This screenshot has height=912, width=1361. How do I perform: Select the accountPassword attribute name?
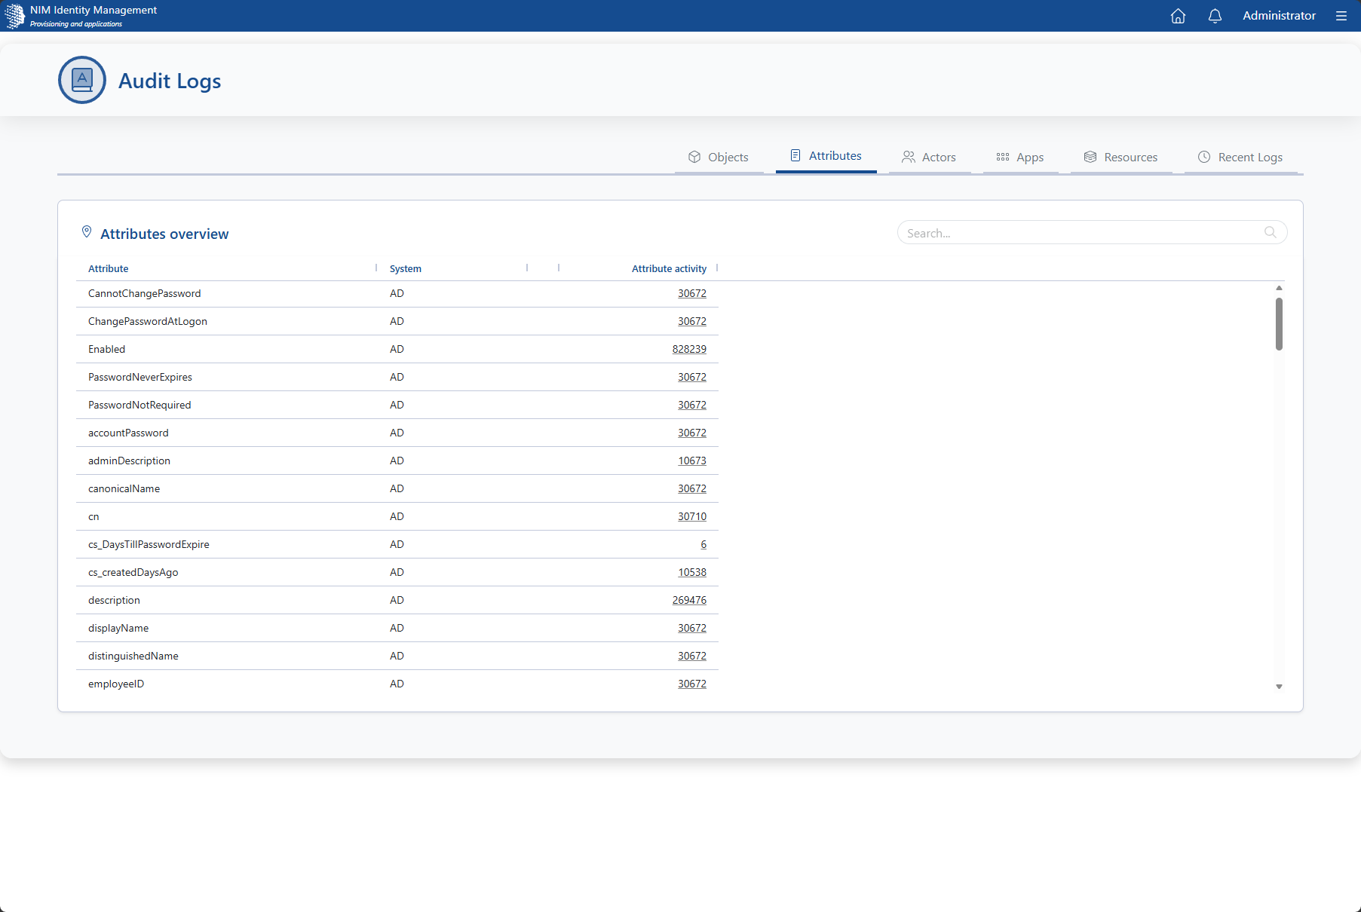point(128,433)
